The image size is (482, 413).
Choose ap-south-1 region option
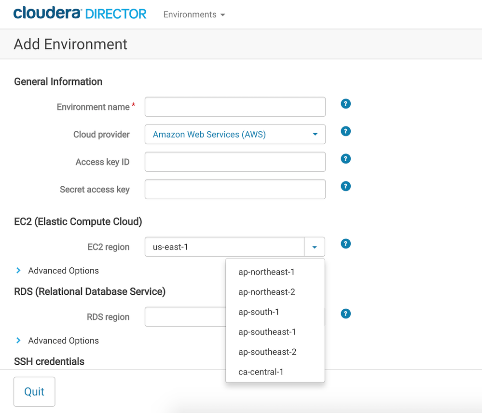point(259,312)
